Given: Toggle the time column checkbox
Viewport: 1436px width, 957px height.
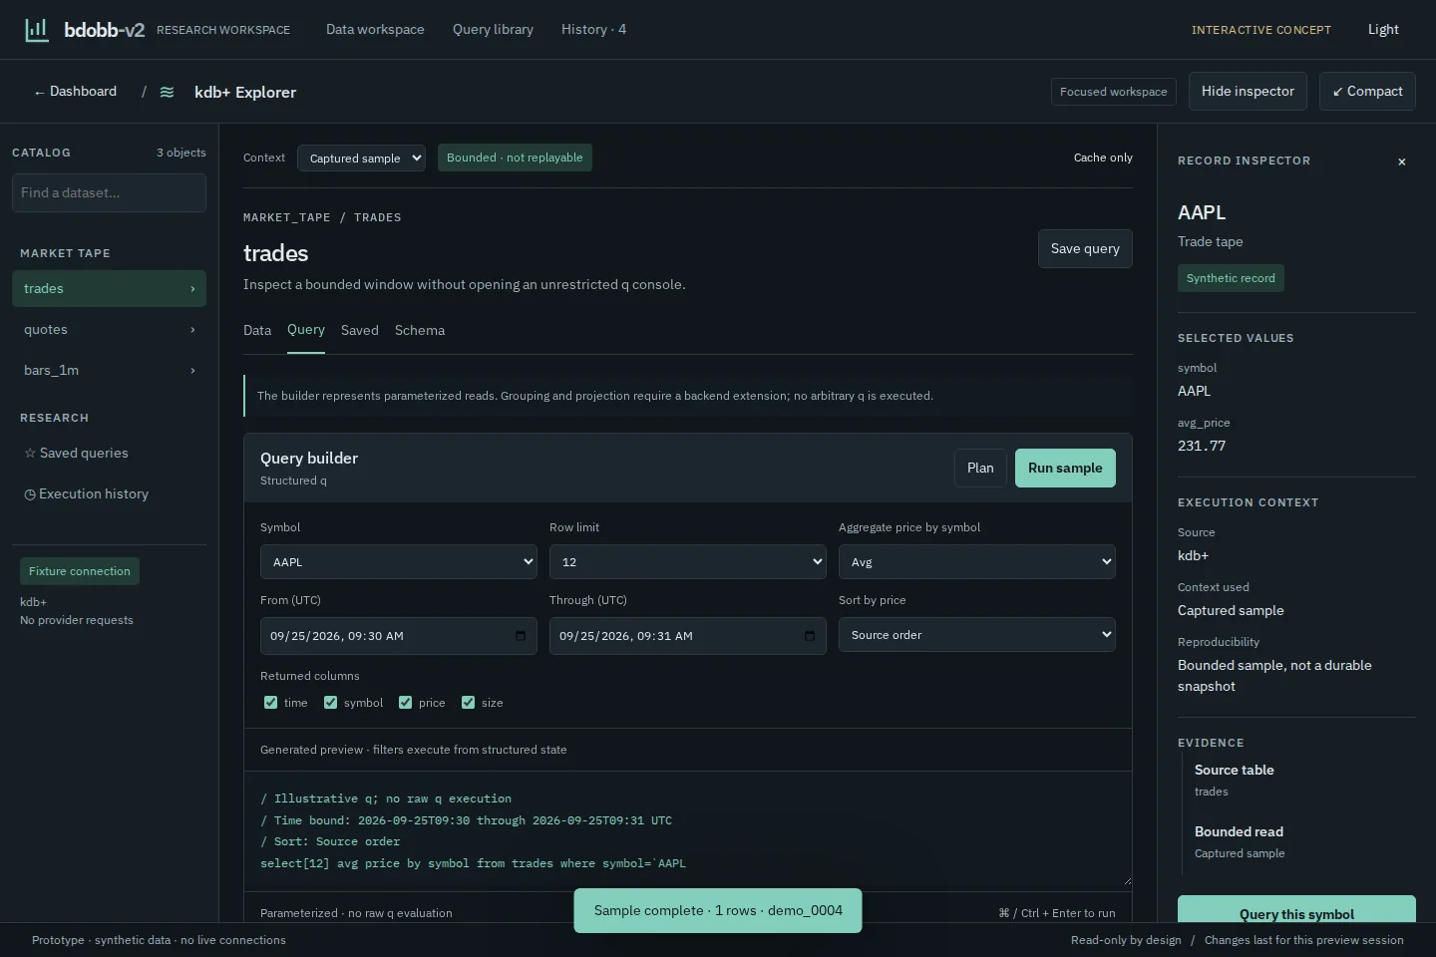Looking at the screenshot, I should coord(270,703).
